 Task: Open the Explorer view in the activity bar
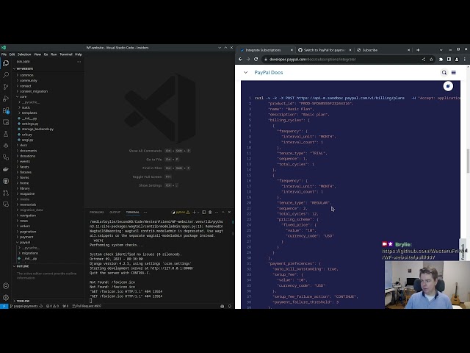[x=6, y=63]
